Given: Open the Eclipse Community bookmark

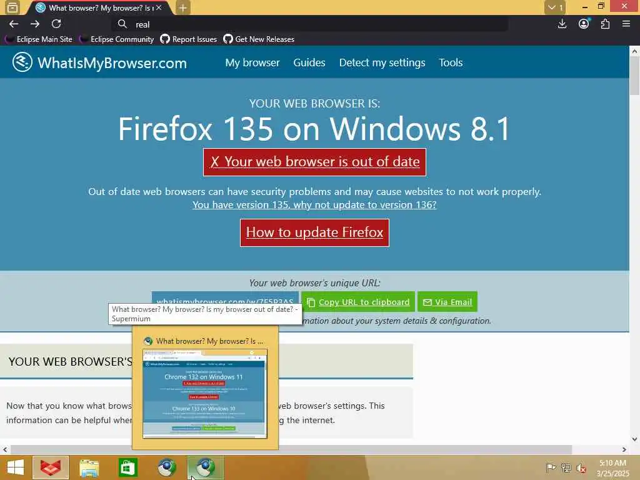Looking at the screenshot, I should click(117, 39).
